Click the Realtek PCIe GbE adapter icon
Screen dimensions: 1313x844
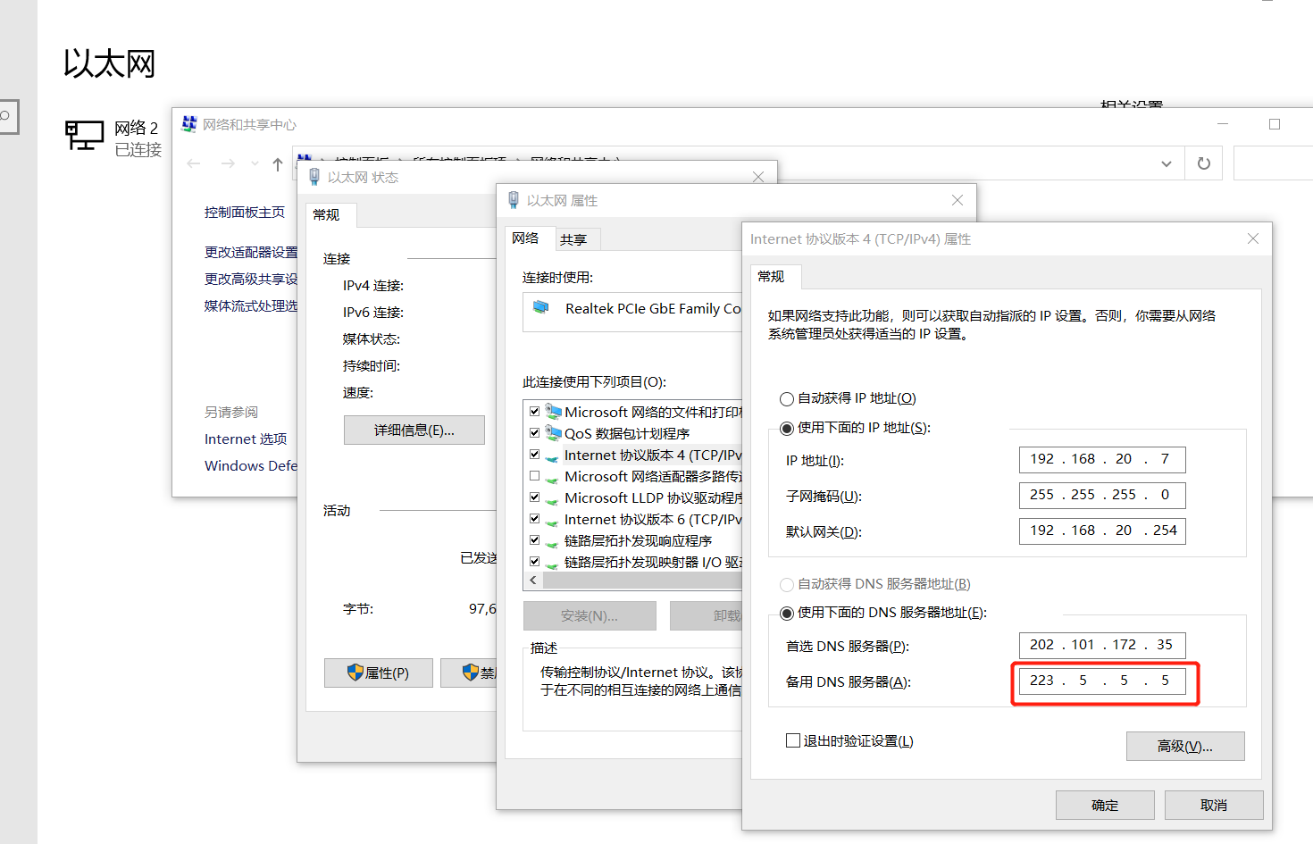[541, 308]
